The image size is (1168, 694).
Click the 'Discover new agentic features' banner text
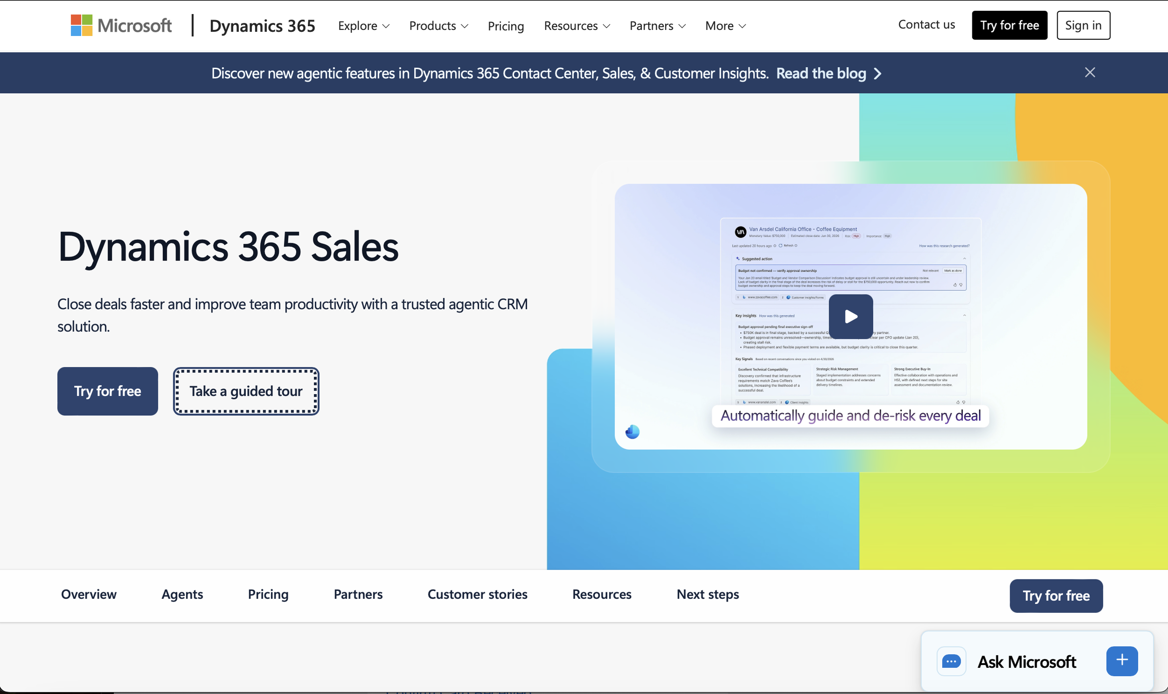[490, 73]
